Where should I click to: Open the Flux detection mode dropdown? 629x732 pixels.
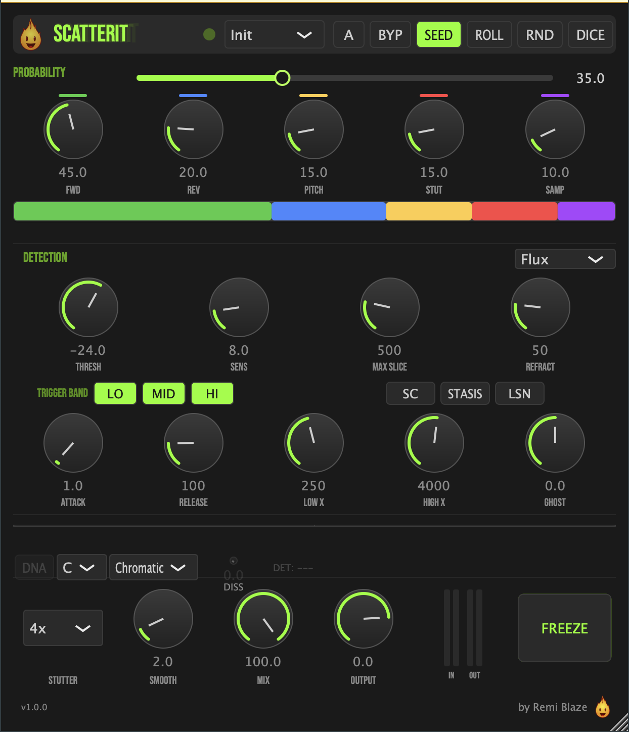point(565,259)
